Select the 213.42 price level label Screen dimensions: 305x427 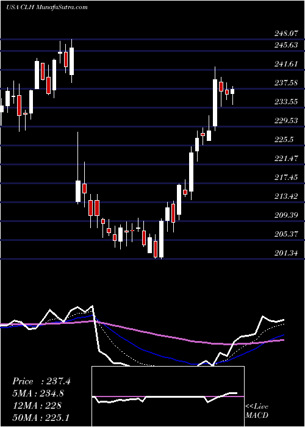pos(285,196)
